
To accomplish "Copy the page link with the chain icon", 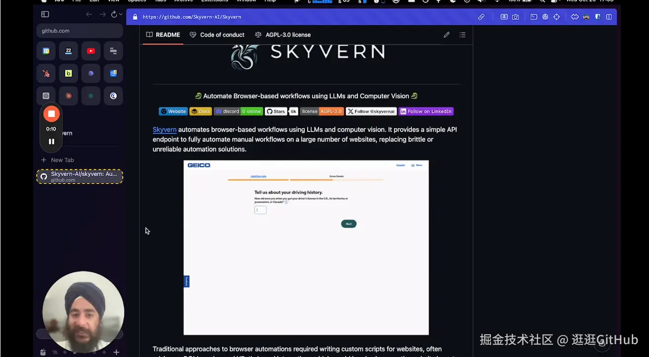I will point(481,17).
